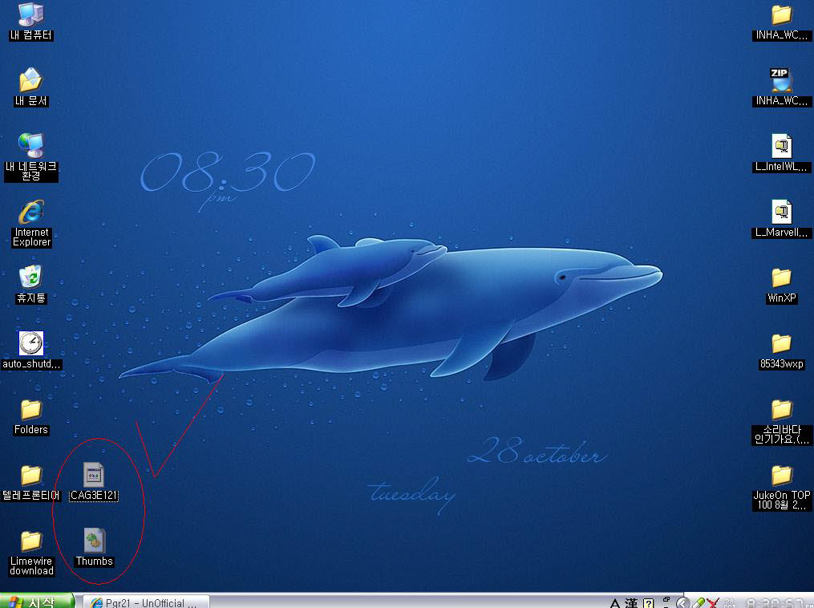This screenshot has width=814, height=608.
Task: Click the 漢 Hanja conversion icon
Action: tap(631, 603)
